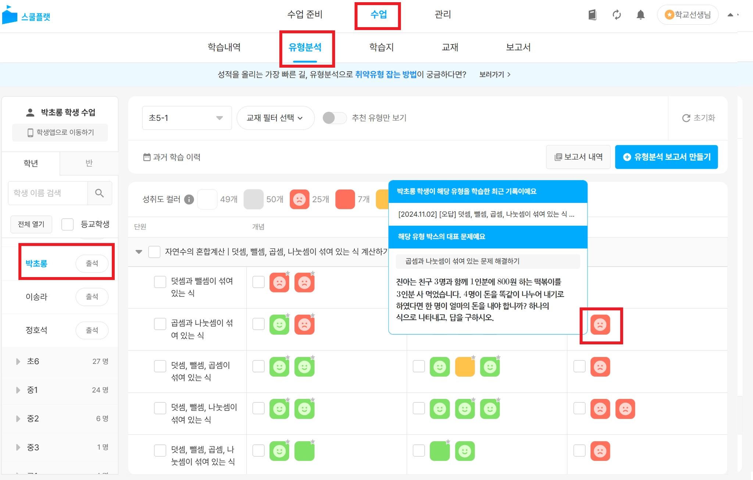This screenshot has width=753, height=480.
Task: Toggle 추천 유형만 보기 switch
Action: [x=334, y=118]
